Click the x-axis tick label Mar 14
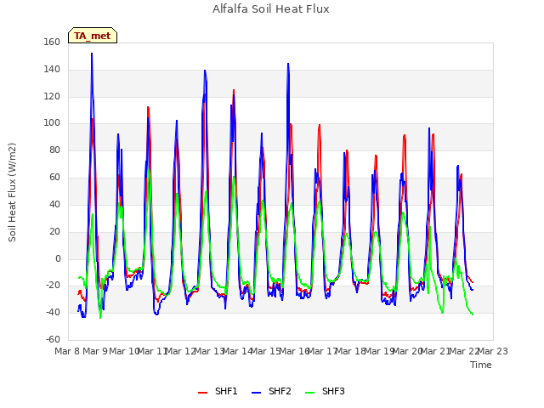544x408 pixels. (x=237, y=351)
